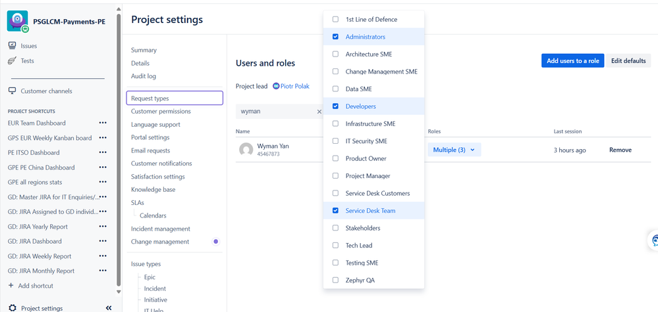Clear the wyman search with X icon
The height and width of the screenshot is (312, 658).
click(x=319, y=112)
